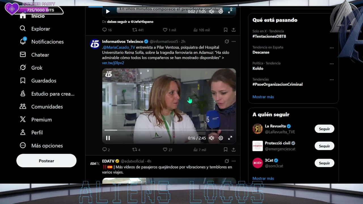Like the Telecinco post

167,150
